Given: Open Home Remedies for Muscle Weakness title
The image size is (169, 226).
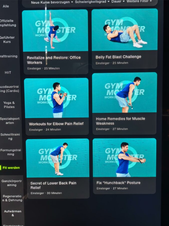Looking at the screenshot, I should point(120,121).
